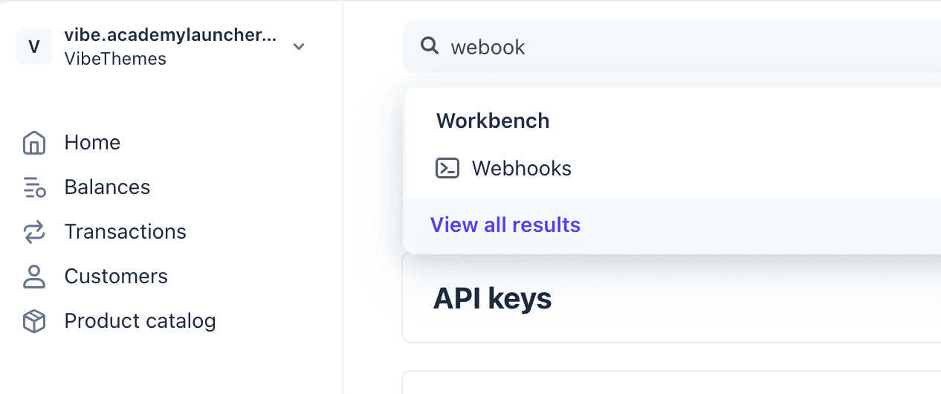Go to Balances label in sidebar
941x394 pixels.
(x=107, y=187)
